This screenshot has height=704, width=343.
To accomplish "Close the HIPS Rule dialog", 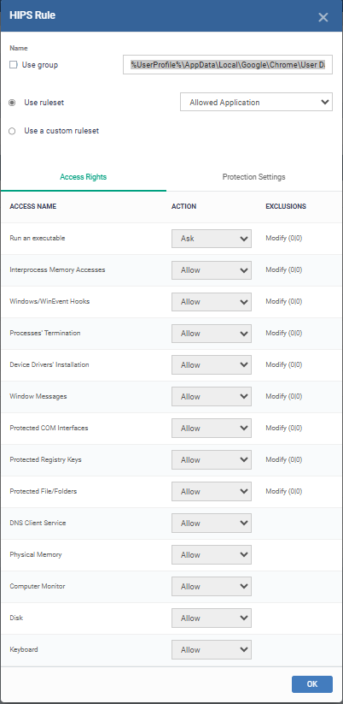I will click(323, 17).
